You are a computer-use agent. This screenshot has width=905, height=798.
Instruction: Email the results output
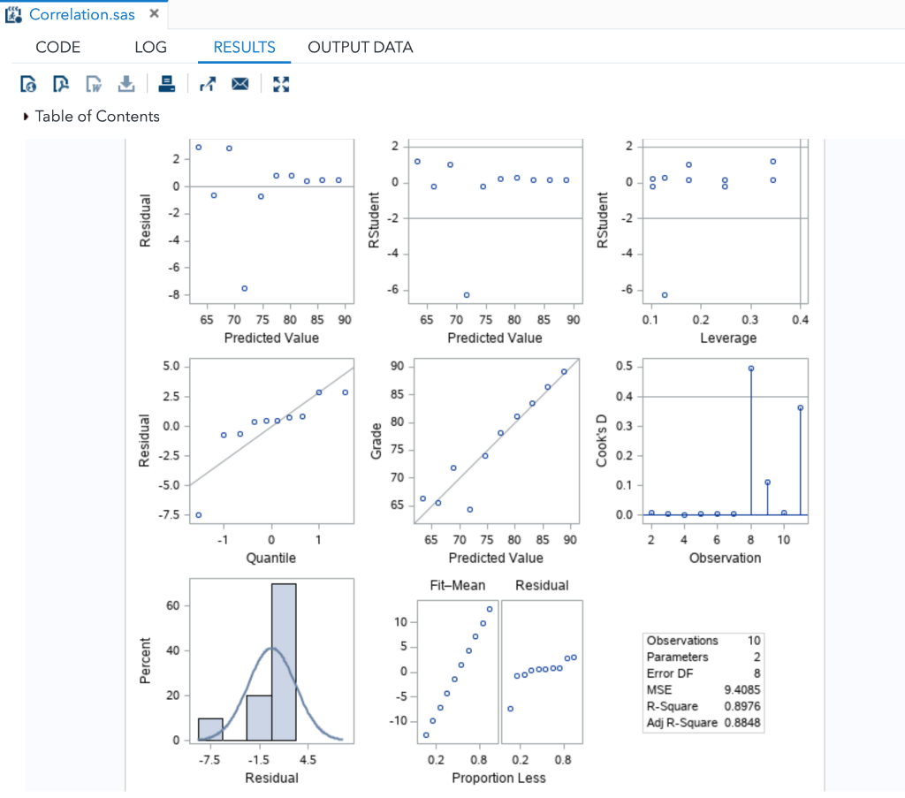(240, 83)
